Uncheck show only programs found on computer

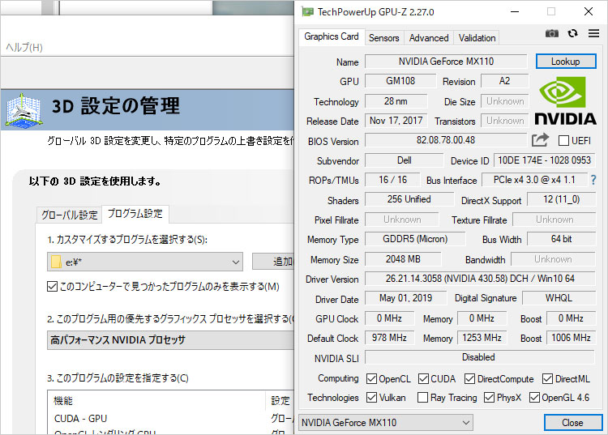(52, 287)
